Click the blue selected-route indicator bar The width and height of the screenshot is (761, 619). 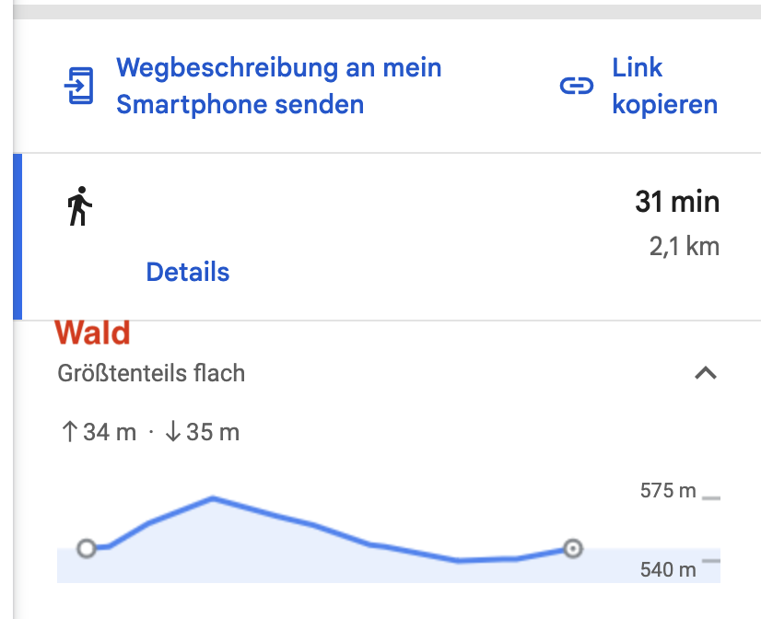pos(17,237)
